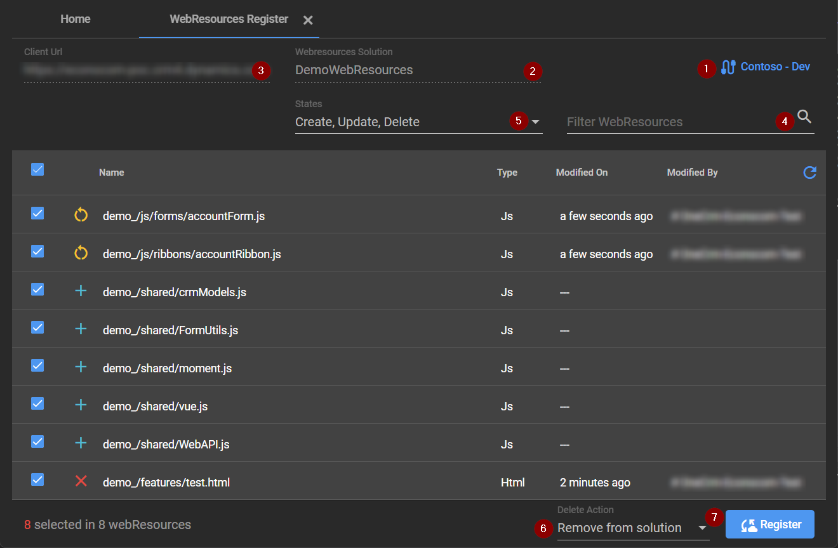
Task: Toggle the select-all checkbox in the header
Action: point(37,169)
